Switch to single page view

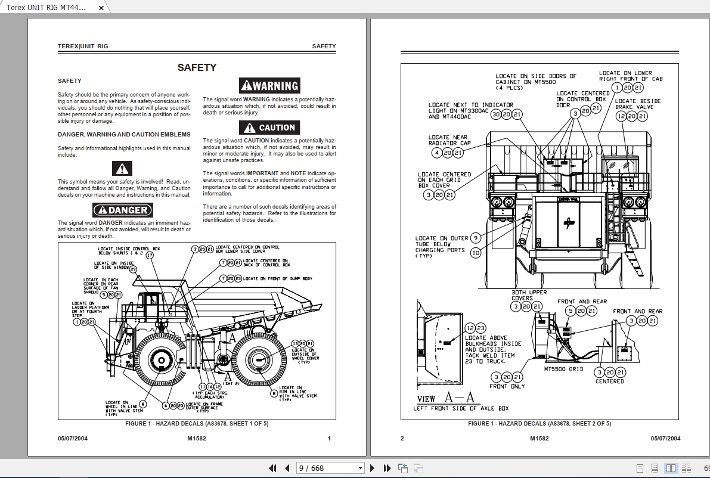coord(640,468)
